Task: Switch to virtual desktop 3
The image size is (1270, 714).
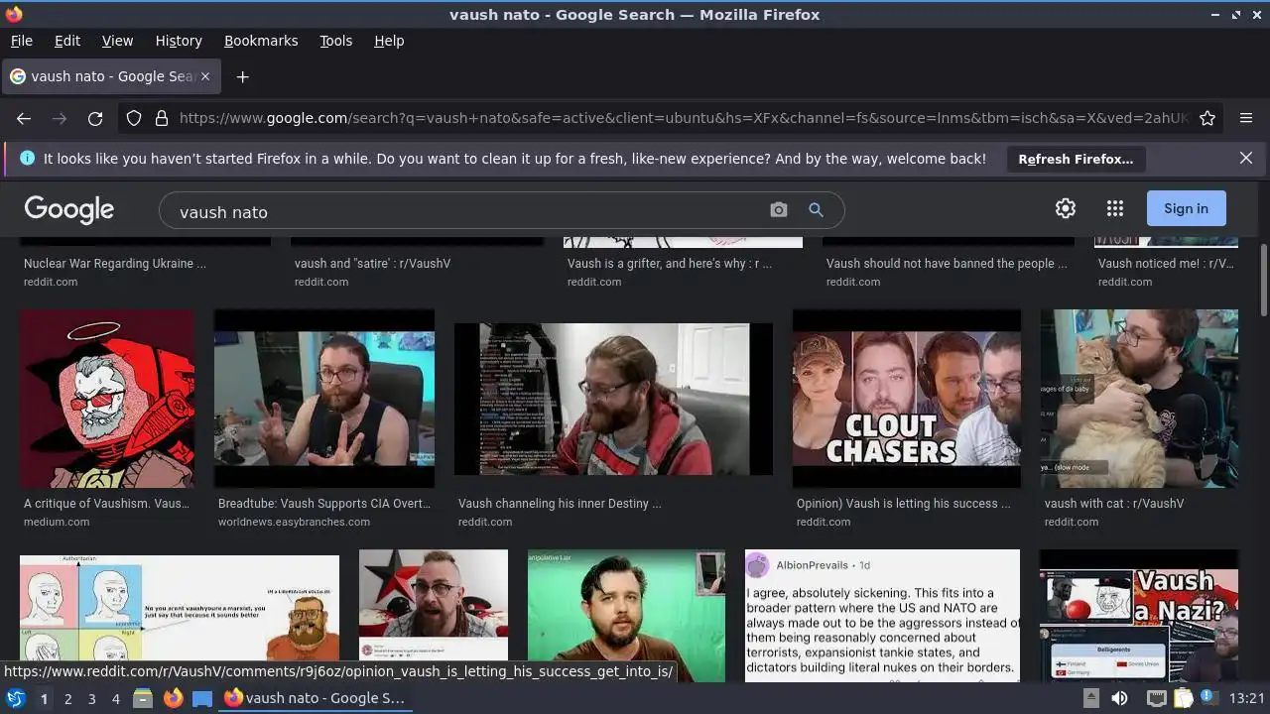Action: (x=91, y=698)
